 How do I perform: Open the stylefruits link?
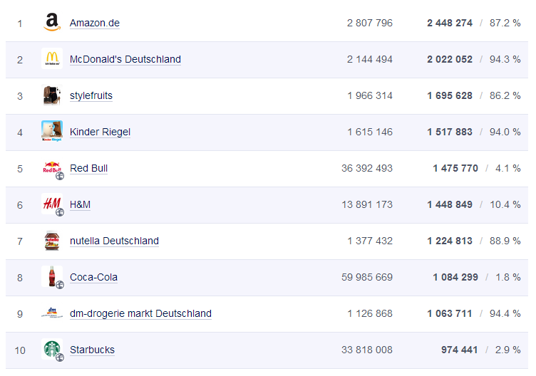pyautogui.click(x=91, y=95)
